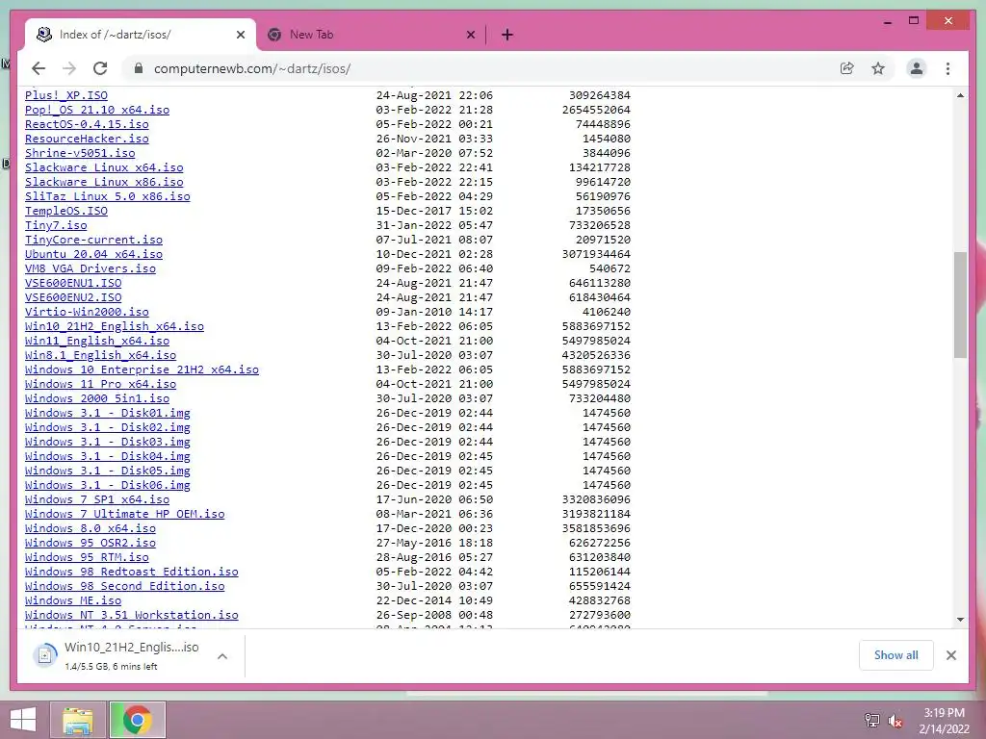Viewport: 986px width, 739px height.
Task: Bookmark this page with the star
Action: (878, 68)
